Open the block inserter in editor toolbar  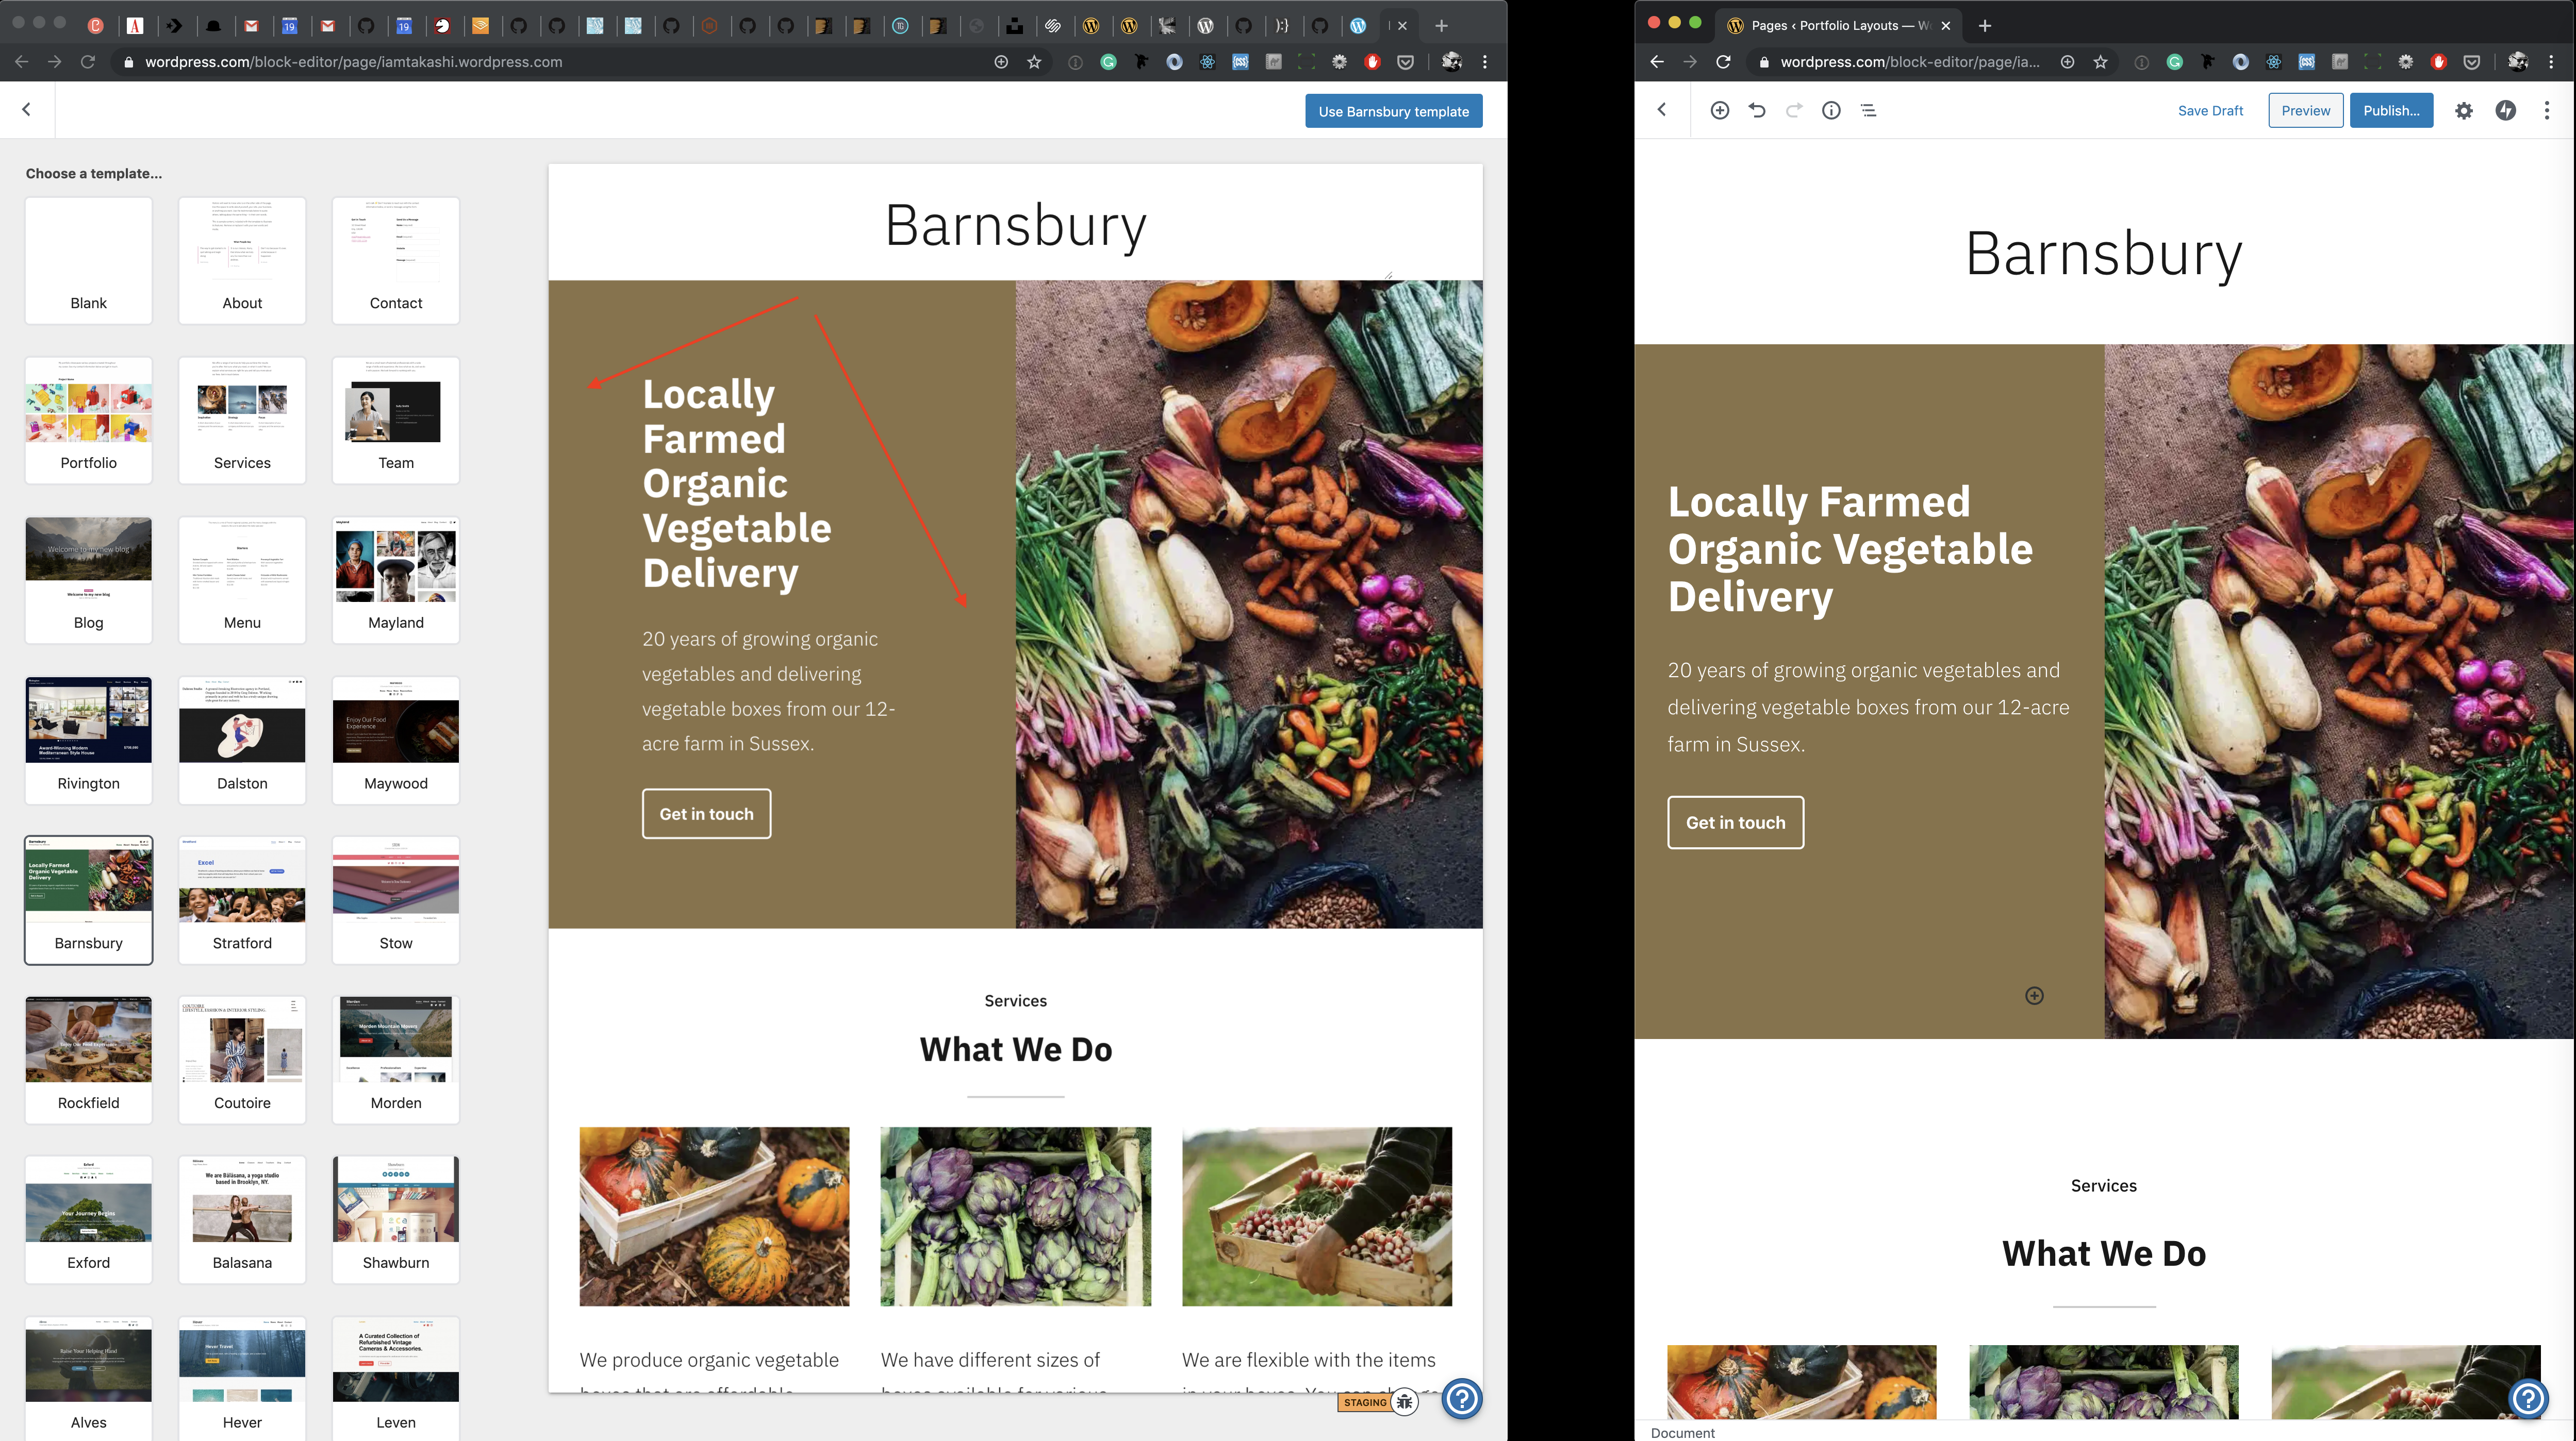(1720, 110)
